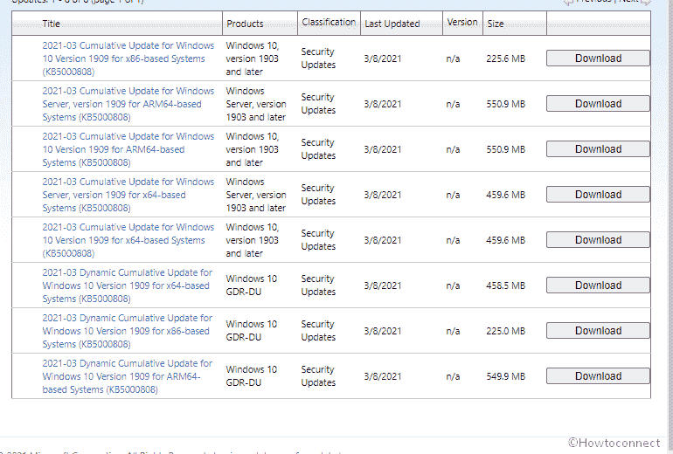Download Windows 10 ARM64-based cumulative update
673x454 pixels.
(598, 149)
